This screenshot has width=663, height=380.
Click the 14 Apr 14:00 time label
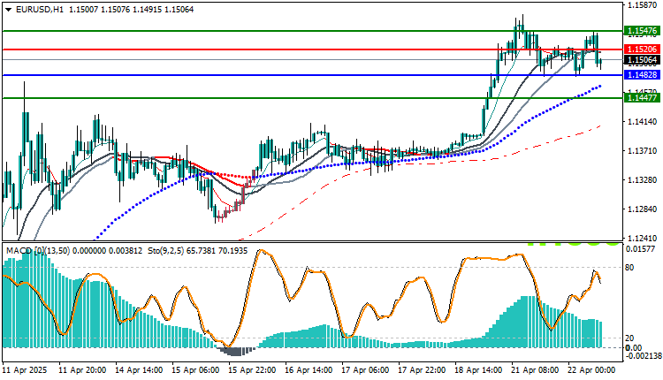coord(139,370)
